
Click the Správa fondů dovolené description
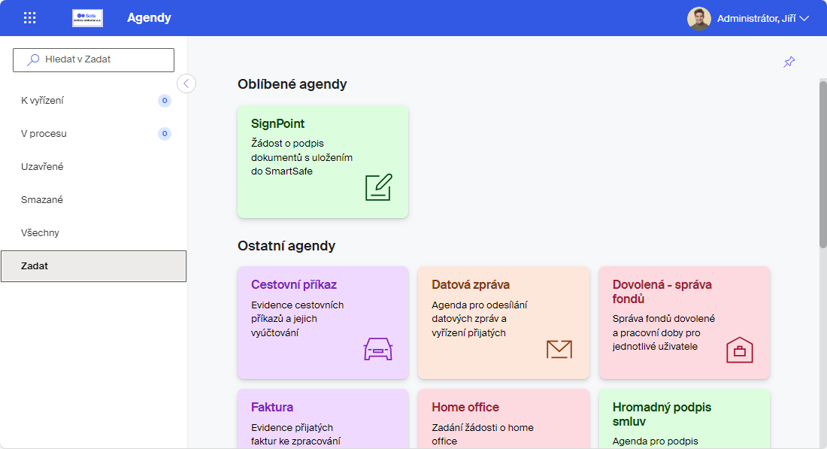tap(664, 332)
